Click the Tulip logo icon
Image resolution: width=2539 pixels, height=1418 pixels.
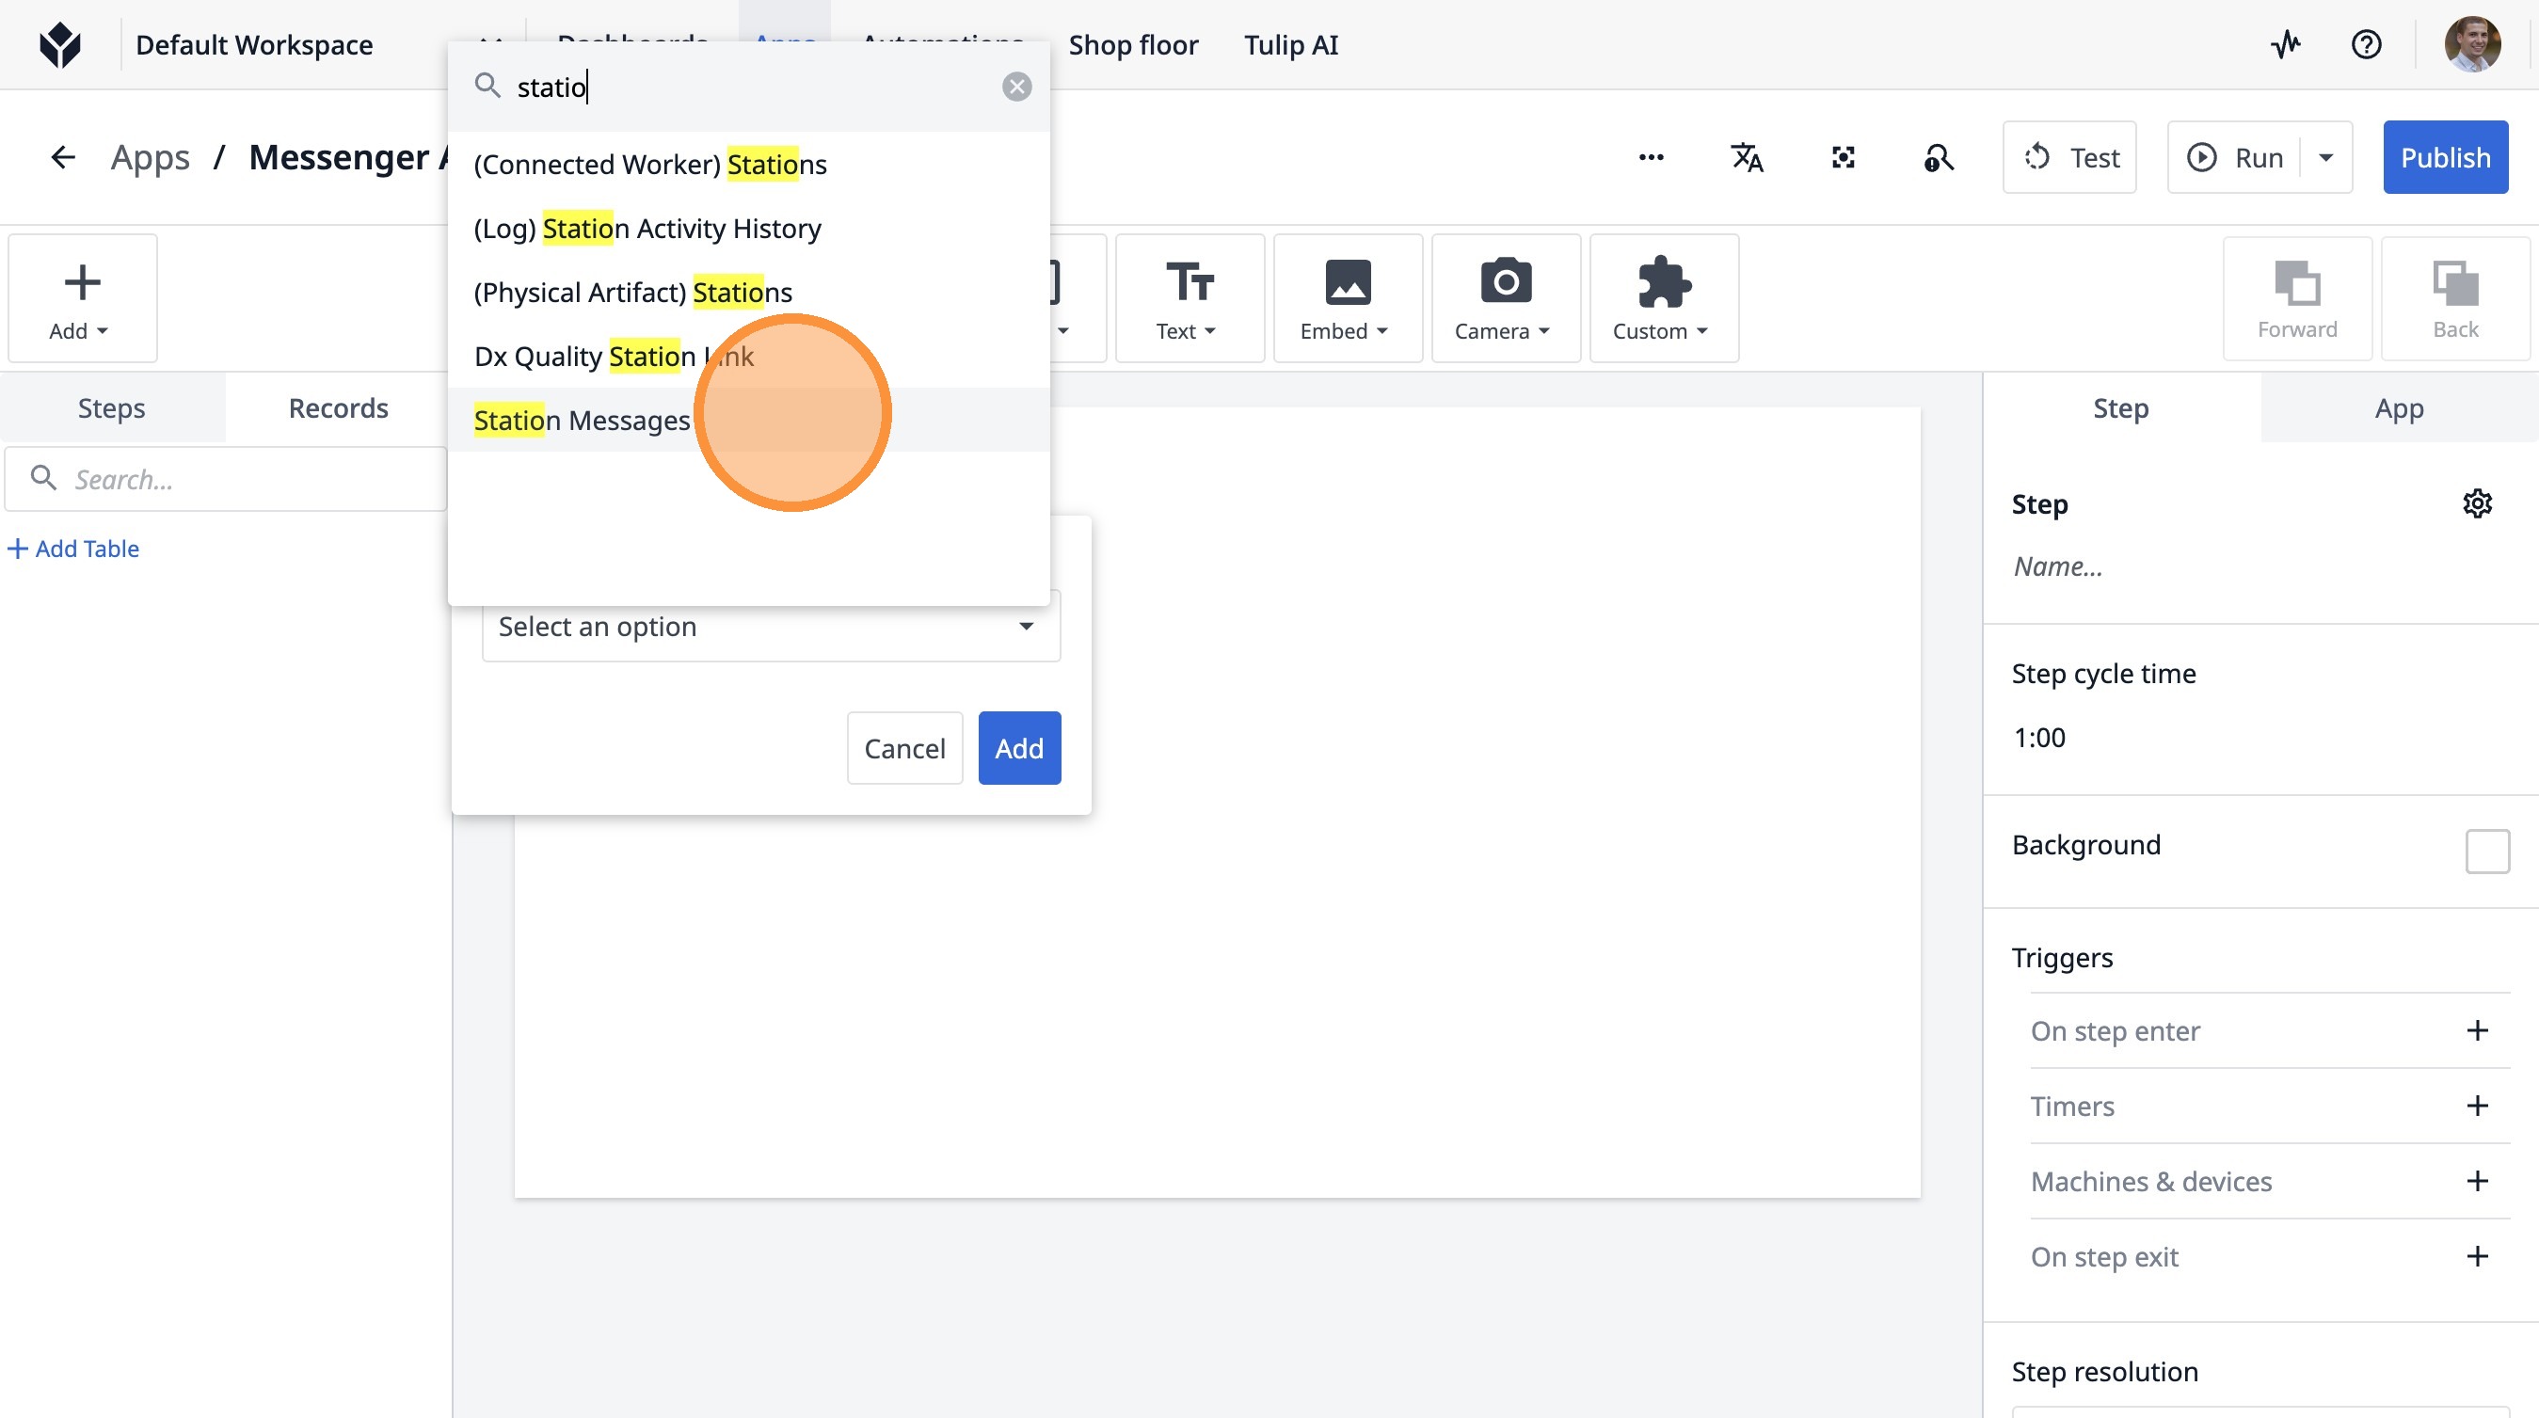pyautogui.click(x=59, y=45)
